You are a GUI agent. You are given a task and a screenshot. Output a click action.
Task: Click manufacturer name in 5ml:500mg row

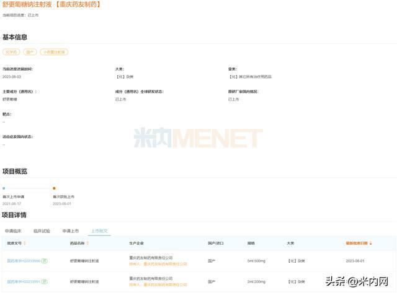pyautogui.click(x=151, y=258)
